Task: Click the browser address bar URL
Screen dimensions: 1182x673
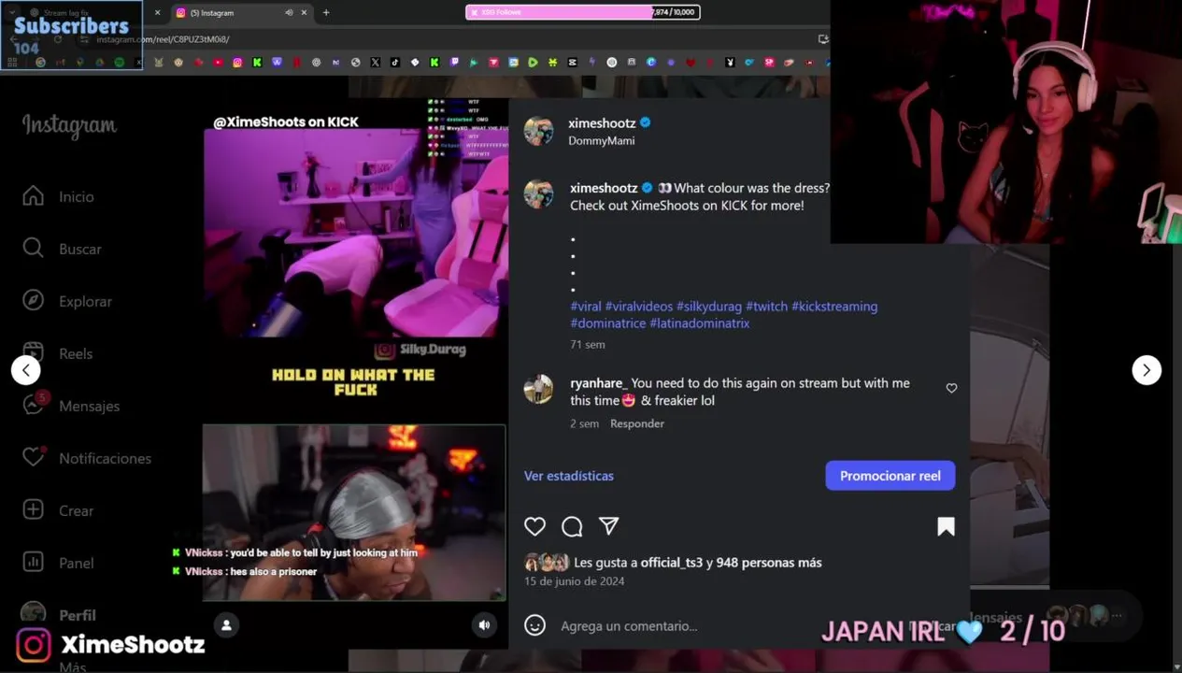Action: (x=164, y=39)
